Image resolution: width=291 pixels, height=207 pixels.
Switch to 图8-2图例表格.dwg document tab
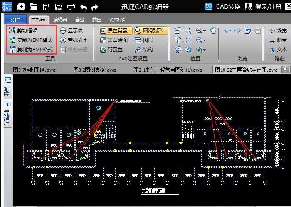(x=94, y=70)
